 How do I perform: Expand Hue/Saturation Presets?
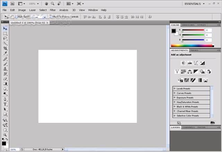(174, 102)
